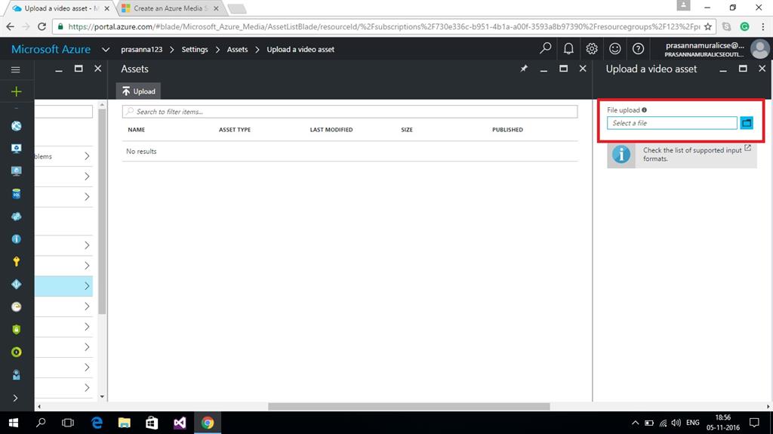Click the settings blade vertical scrollbar
The height and width of the screenshot is (434, 773).
pos(102,211)
